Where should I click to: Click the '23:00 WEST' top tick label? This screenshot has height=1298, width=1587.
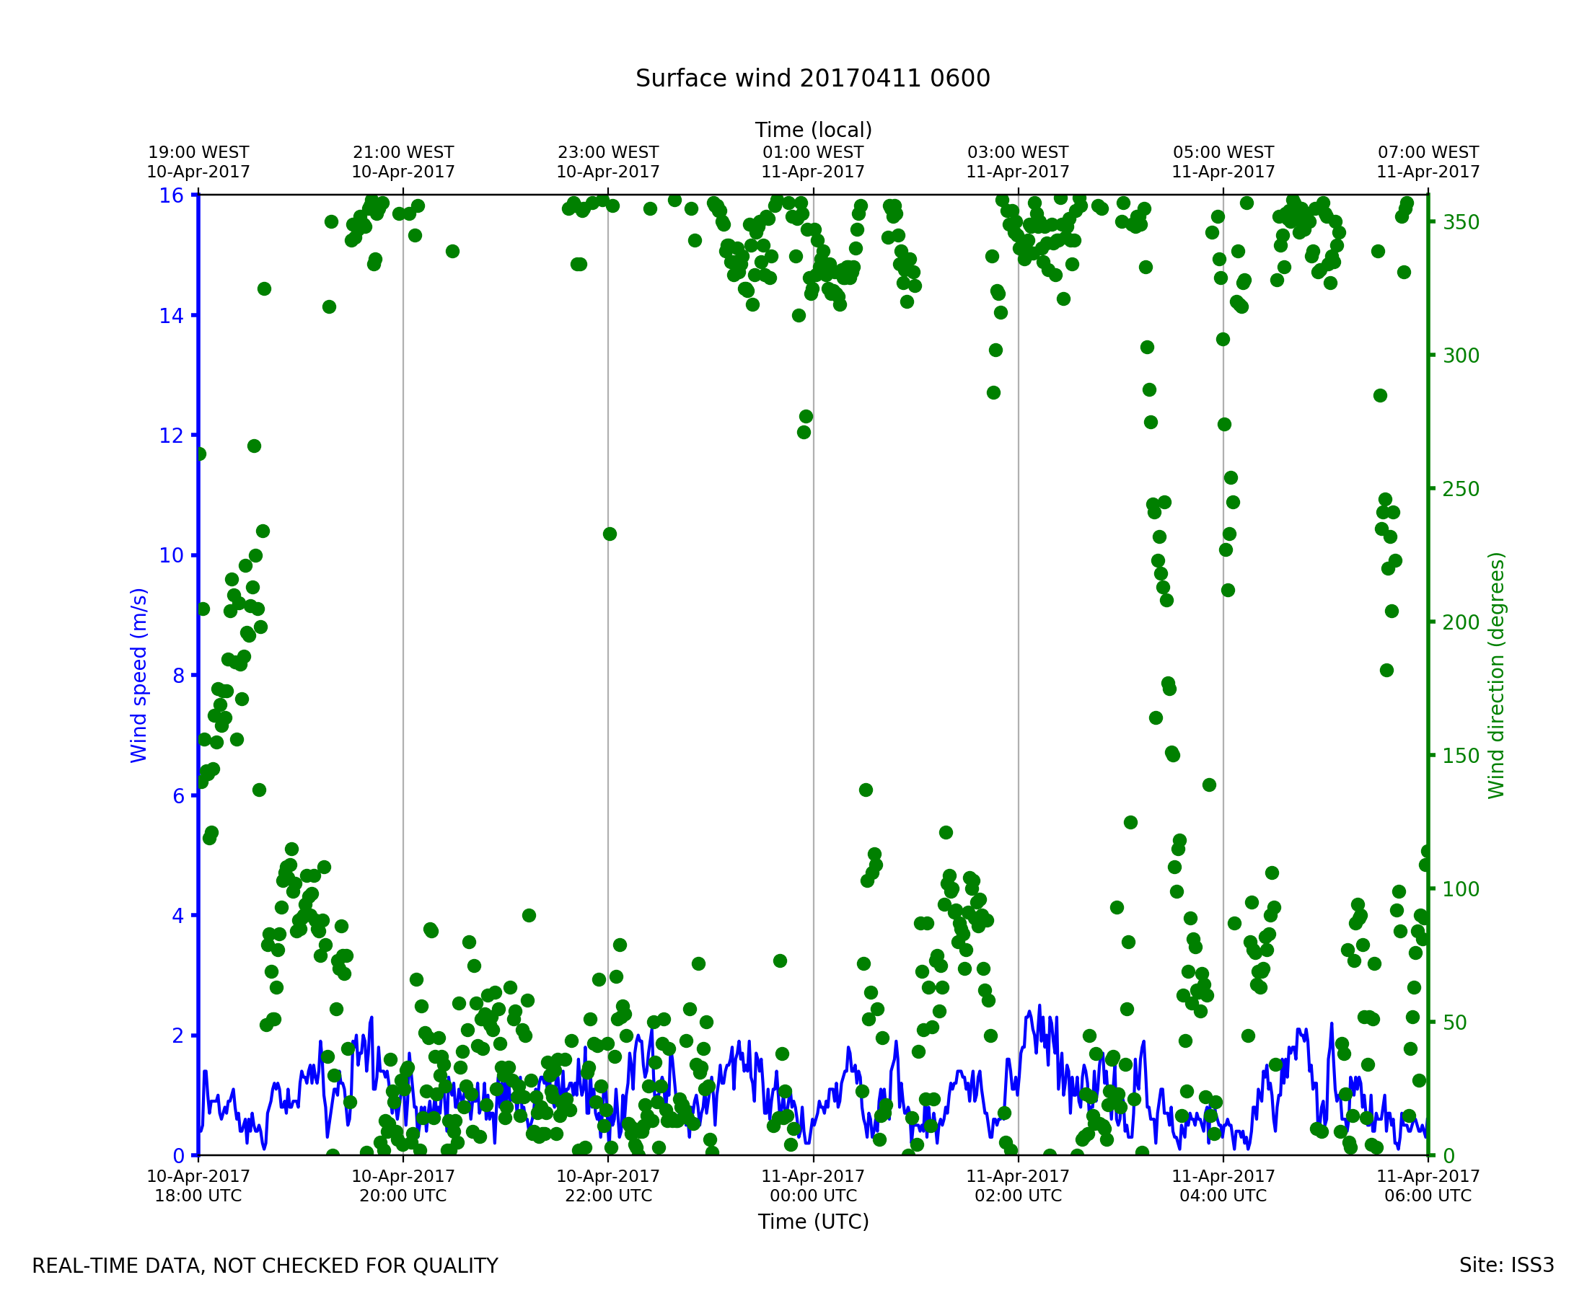608,153
